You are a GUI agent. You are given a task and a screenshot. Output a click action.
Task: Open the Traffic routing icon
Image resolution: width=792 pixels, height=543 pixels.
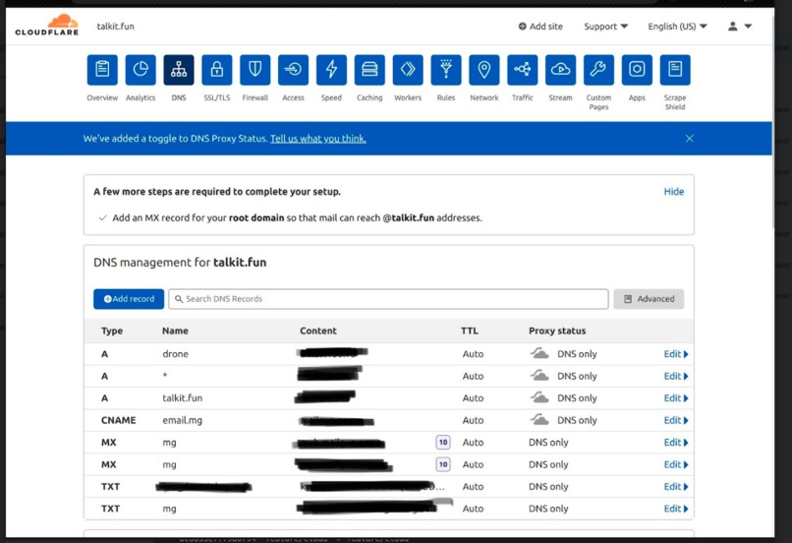[523, 70]
